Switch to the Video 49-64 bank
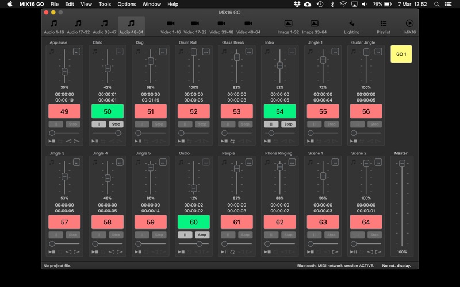This screenshot has height=287, width=460. 248,26
